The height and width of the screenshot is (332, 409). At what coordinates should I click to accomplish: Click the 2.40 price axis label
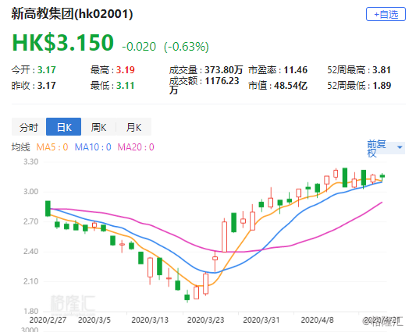click(31, 252)
